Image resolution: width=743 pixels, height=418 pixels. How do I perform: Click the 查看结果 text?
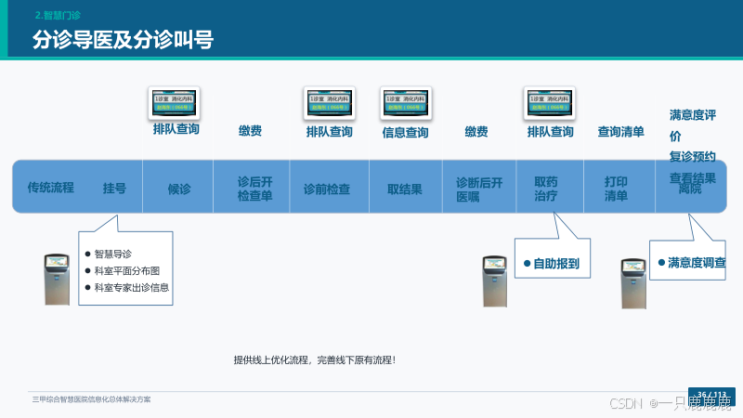692,178
